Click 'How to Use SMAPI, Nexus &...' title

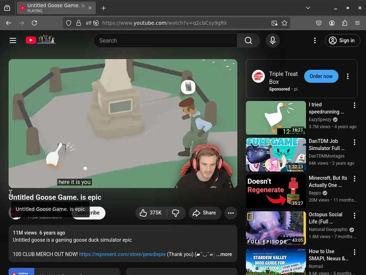pos(328,255)
